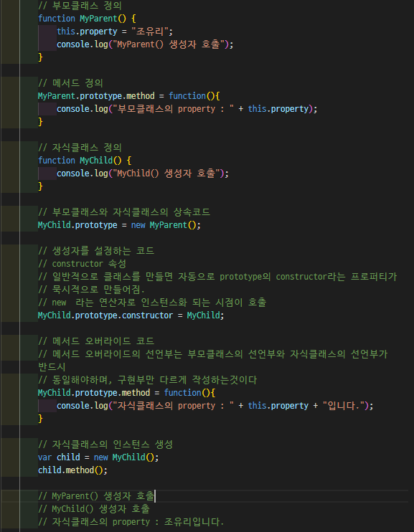Click the comment "// 자식클래스 정의"
This screenshot has width=414, height=532.
tap(80, 147)
